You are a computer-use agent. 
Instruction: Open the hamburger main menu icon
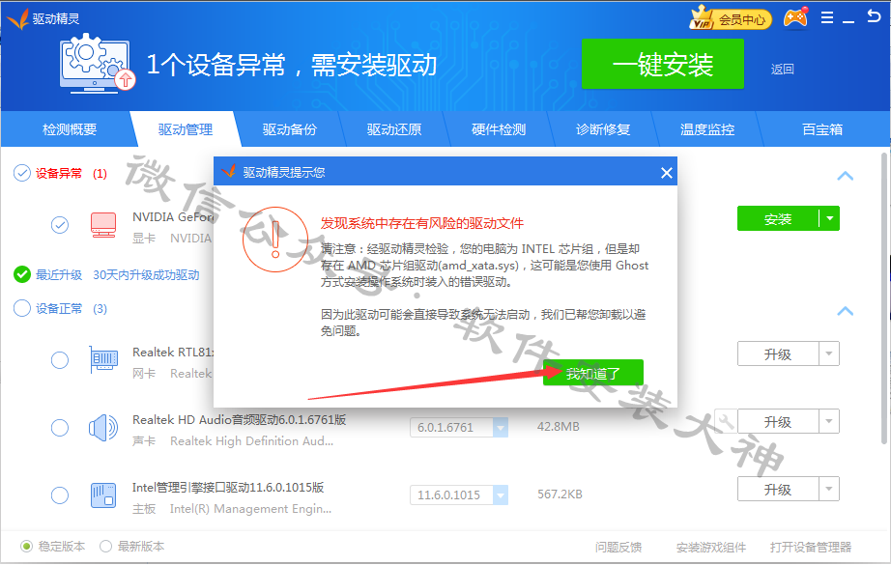(826, 18)
